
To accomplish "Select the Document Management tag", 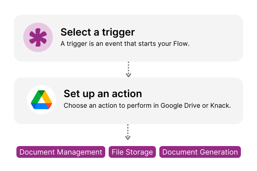I will pyautogui.click(x=61, y=152).
